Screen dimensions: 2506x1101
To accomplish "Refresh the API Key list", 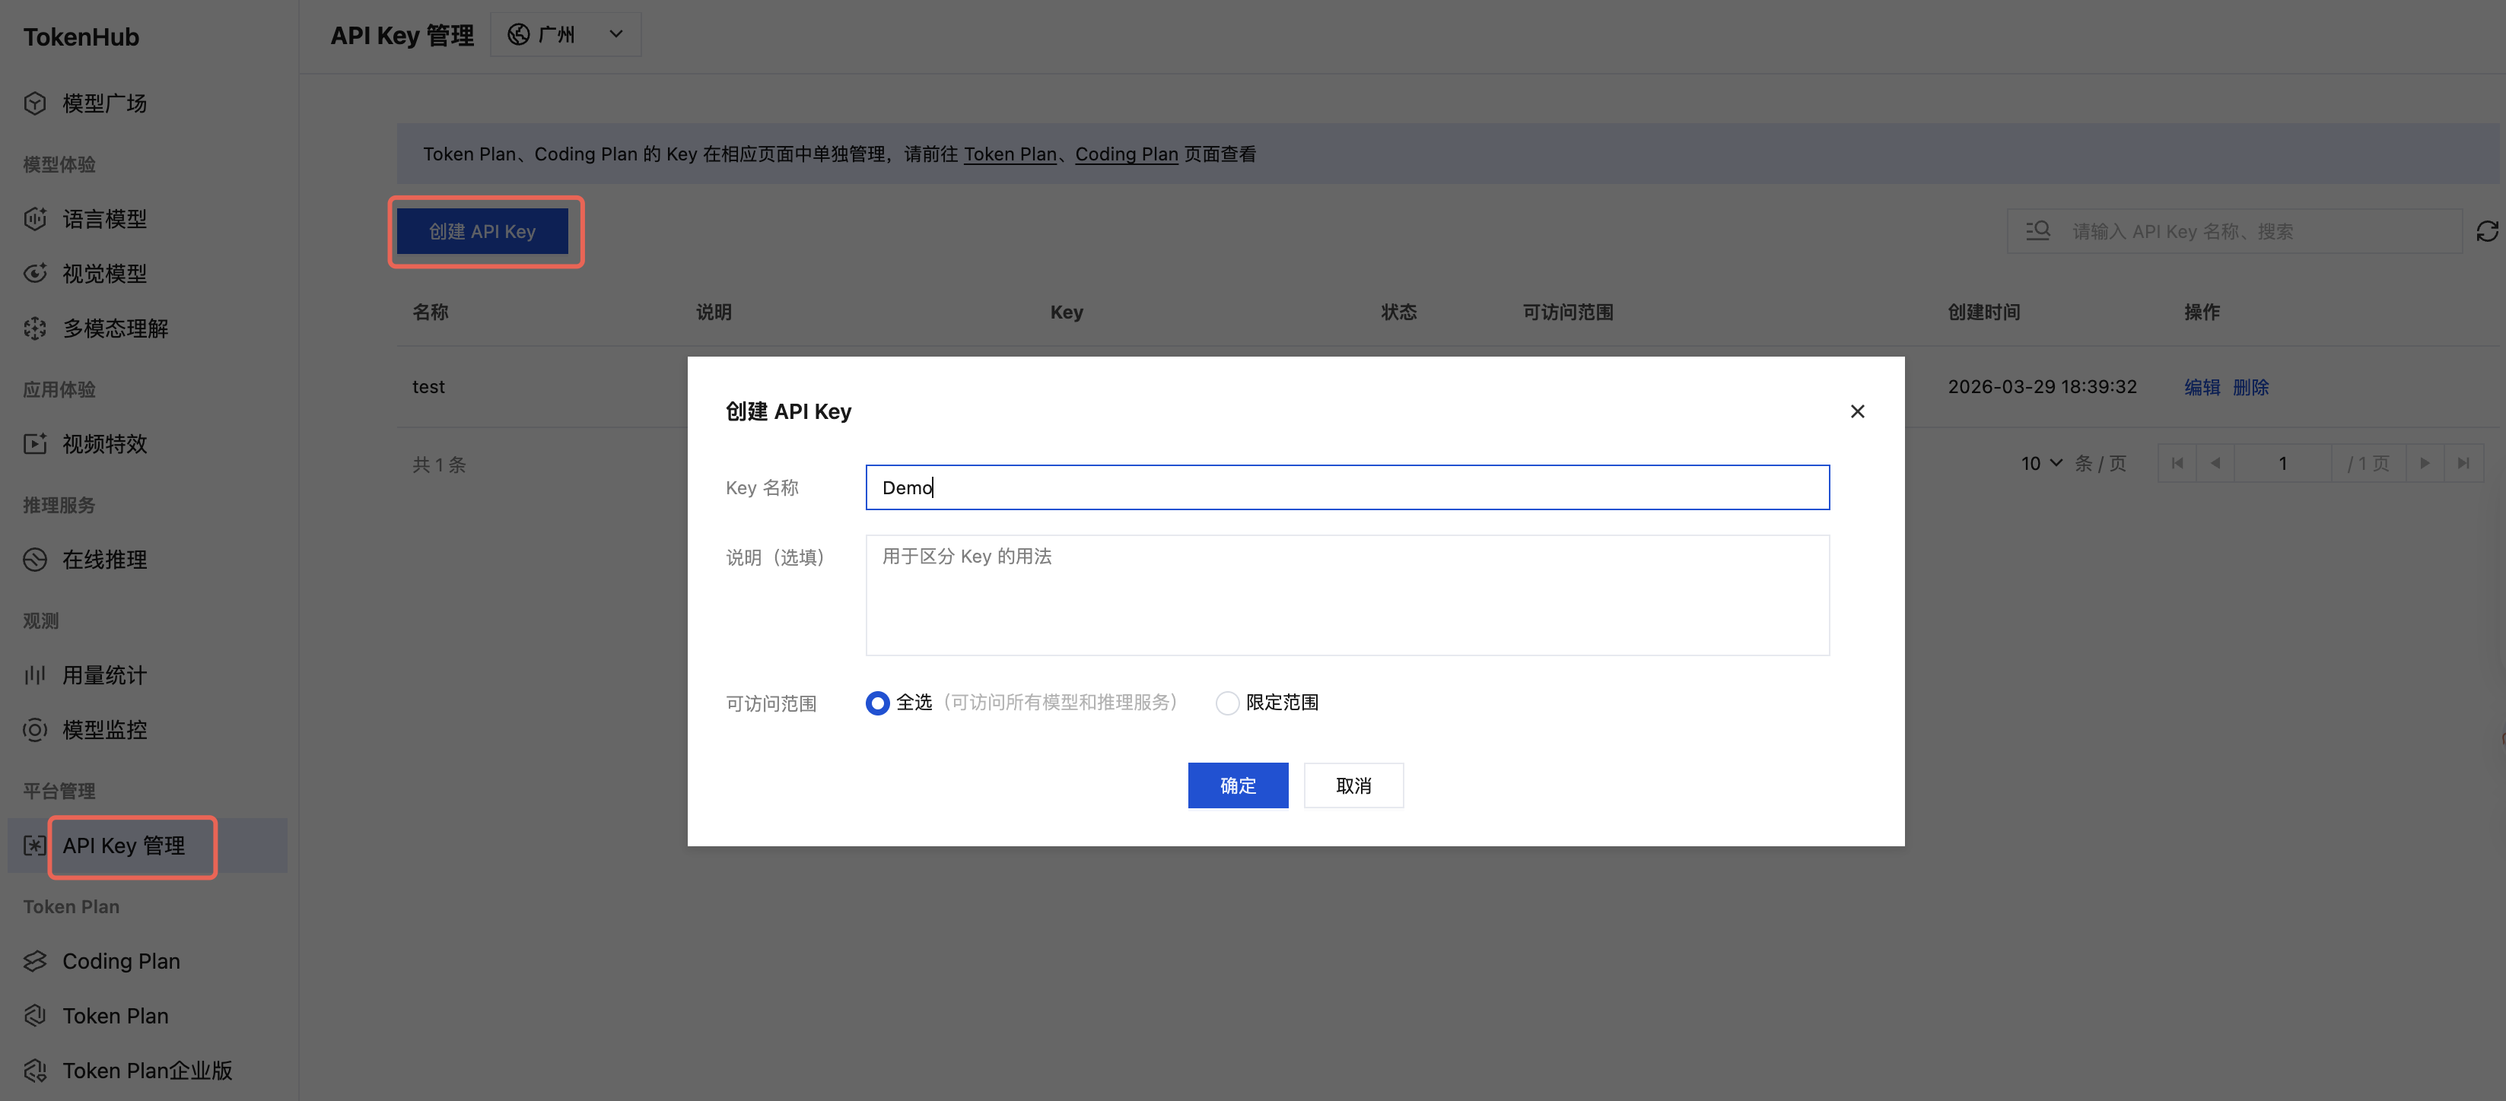I will (2486, 230).
